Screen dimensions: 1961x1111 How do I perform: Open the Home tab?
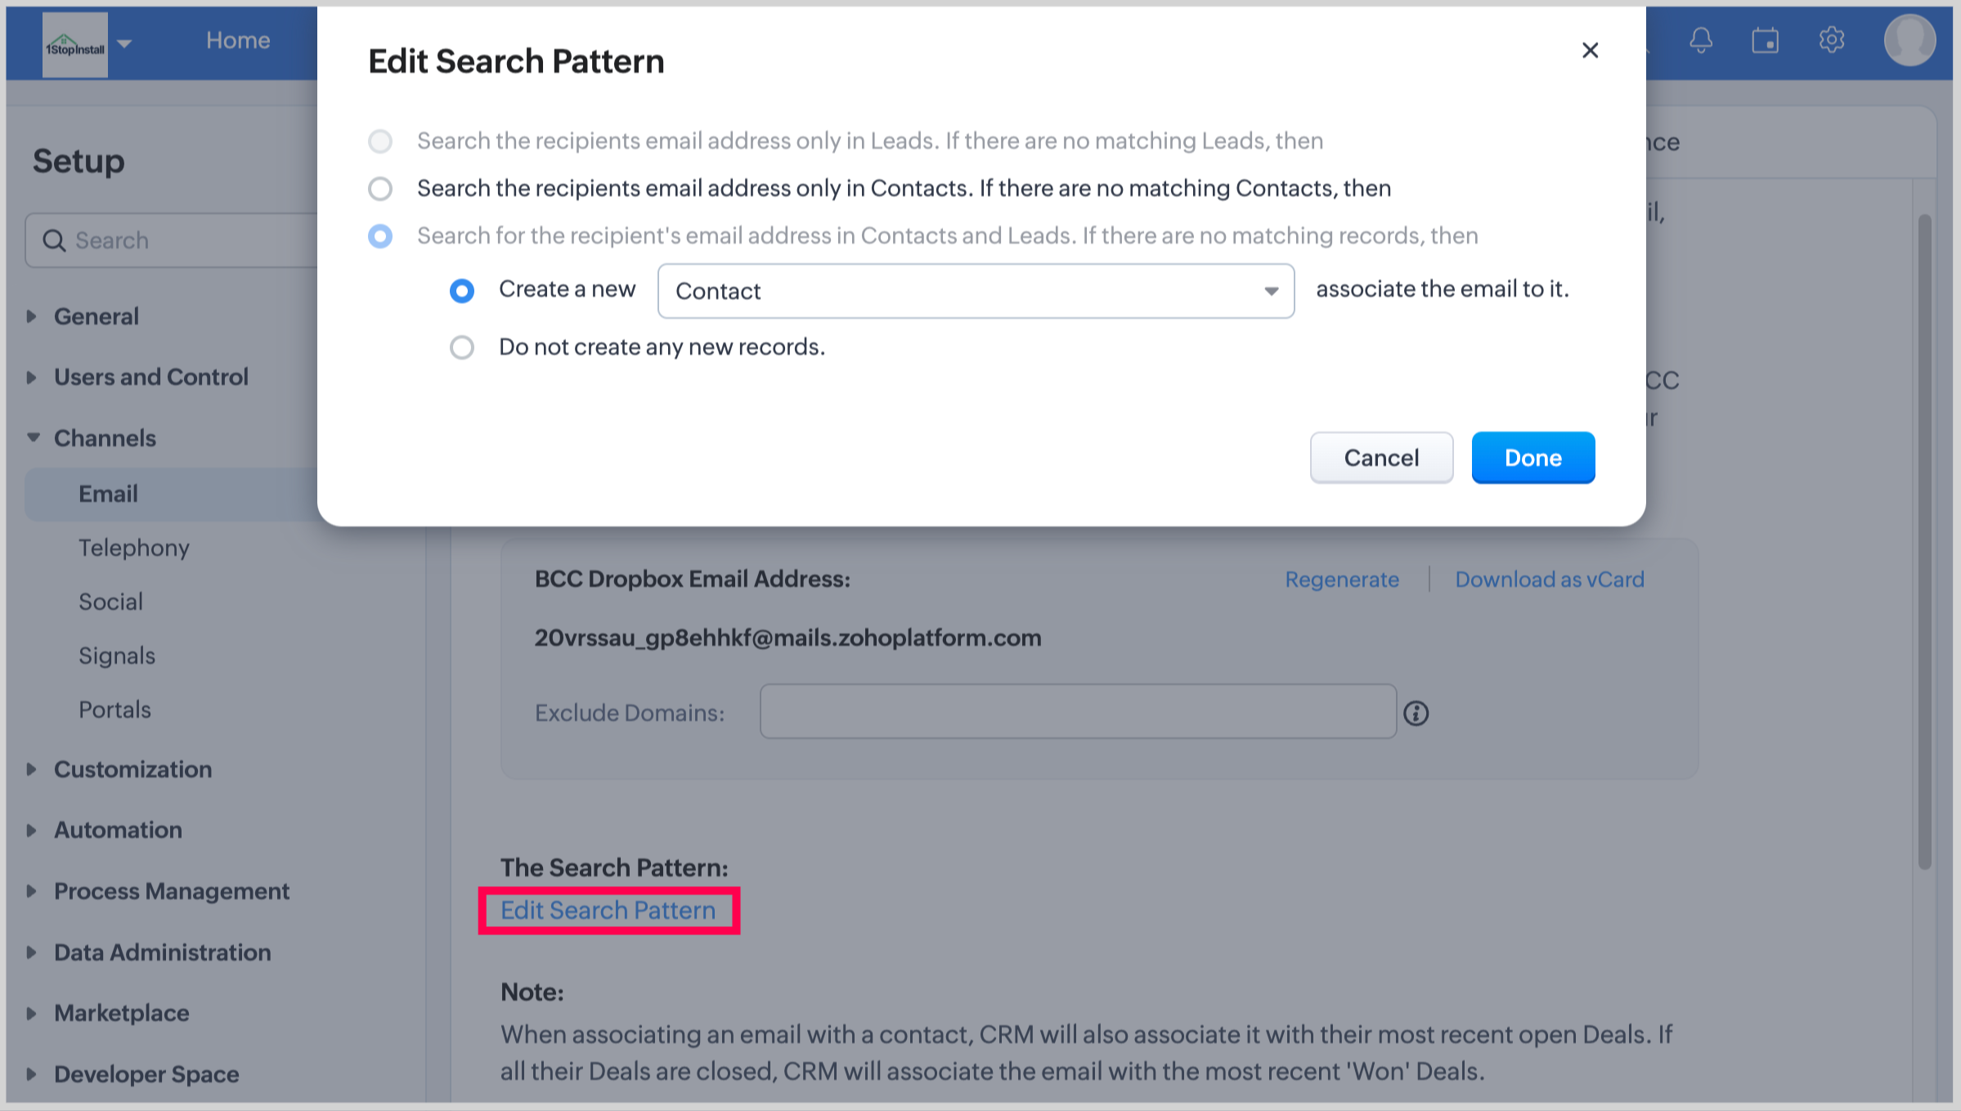237,40
